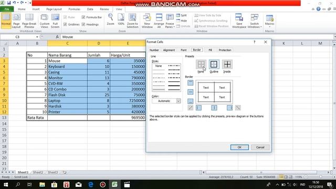Open Microsoft Store from taskbar

tap(54, 184)
